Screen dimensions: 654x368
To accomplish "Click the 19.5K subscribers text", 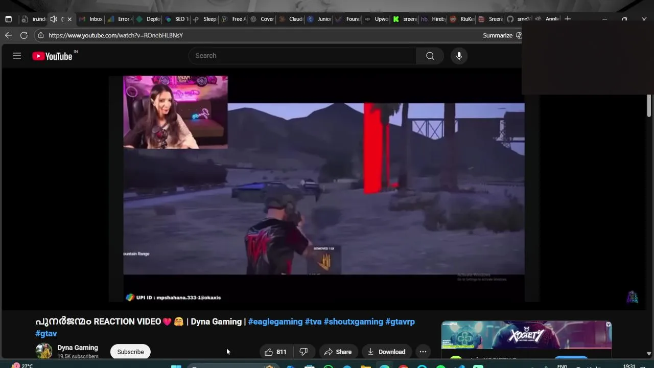I will 78,356.
